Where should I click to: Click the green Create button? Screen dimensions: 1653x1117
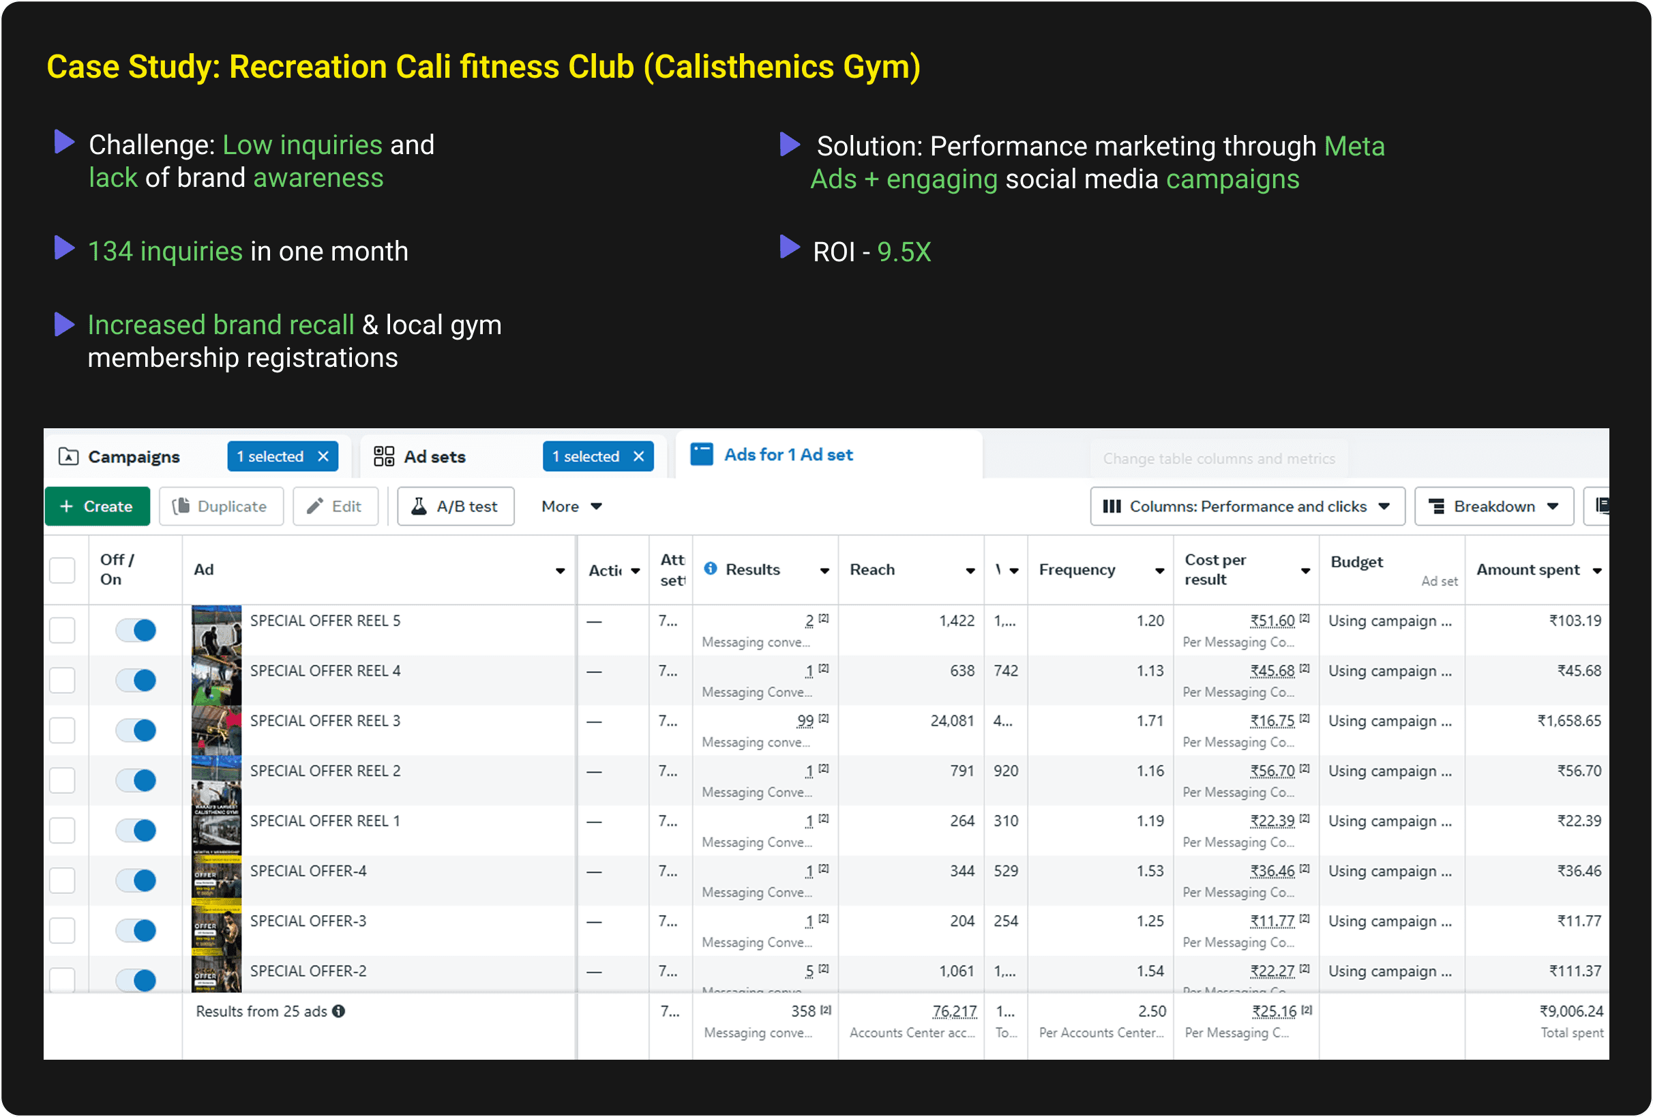click(x=98, y=507)
